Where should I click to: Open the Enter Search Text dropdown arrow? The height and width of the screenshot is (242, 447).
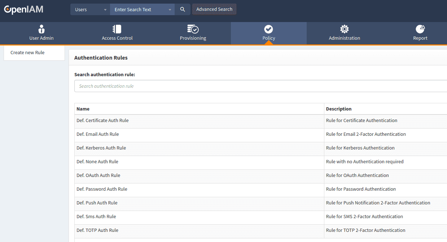click(x=170, y=10)
